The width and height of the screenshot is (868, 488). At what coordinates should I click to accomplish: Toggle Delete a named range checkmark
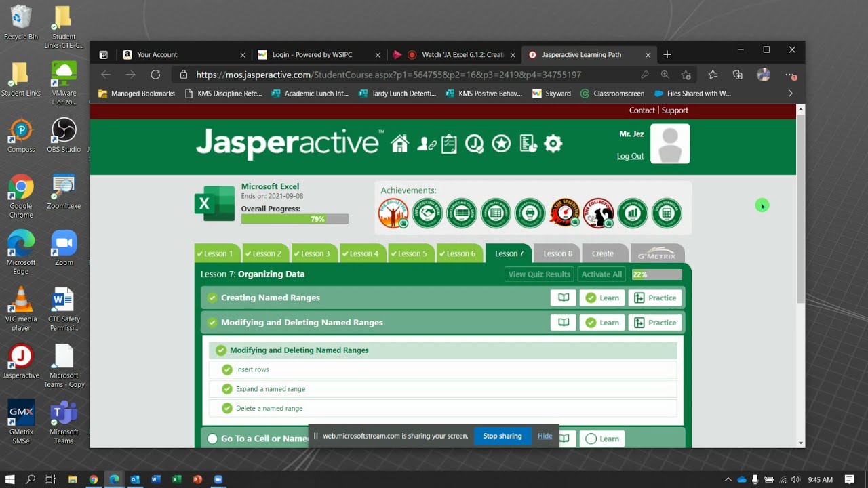[x=227, y=408]
